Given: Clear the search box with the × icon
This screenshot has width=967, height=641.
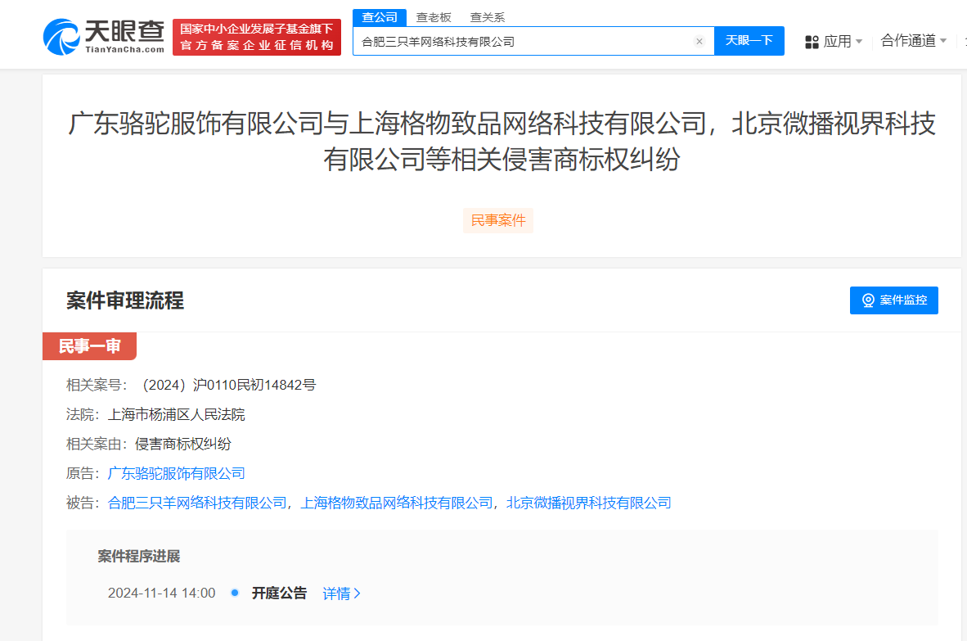Looking at the screenshot, I should (699, 41).
